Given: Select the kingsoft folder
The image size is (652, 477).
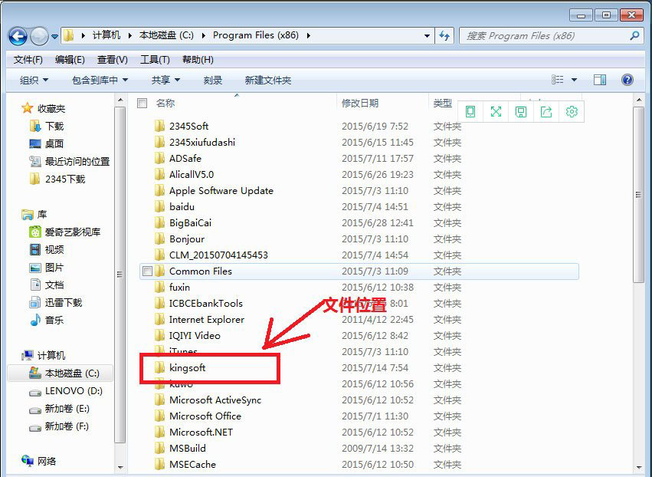Looking at the screenshot, I should [179, 367].
